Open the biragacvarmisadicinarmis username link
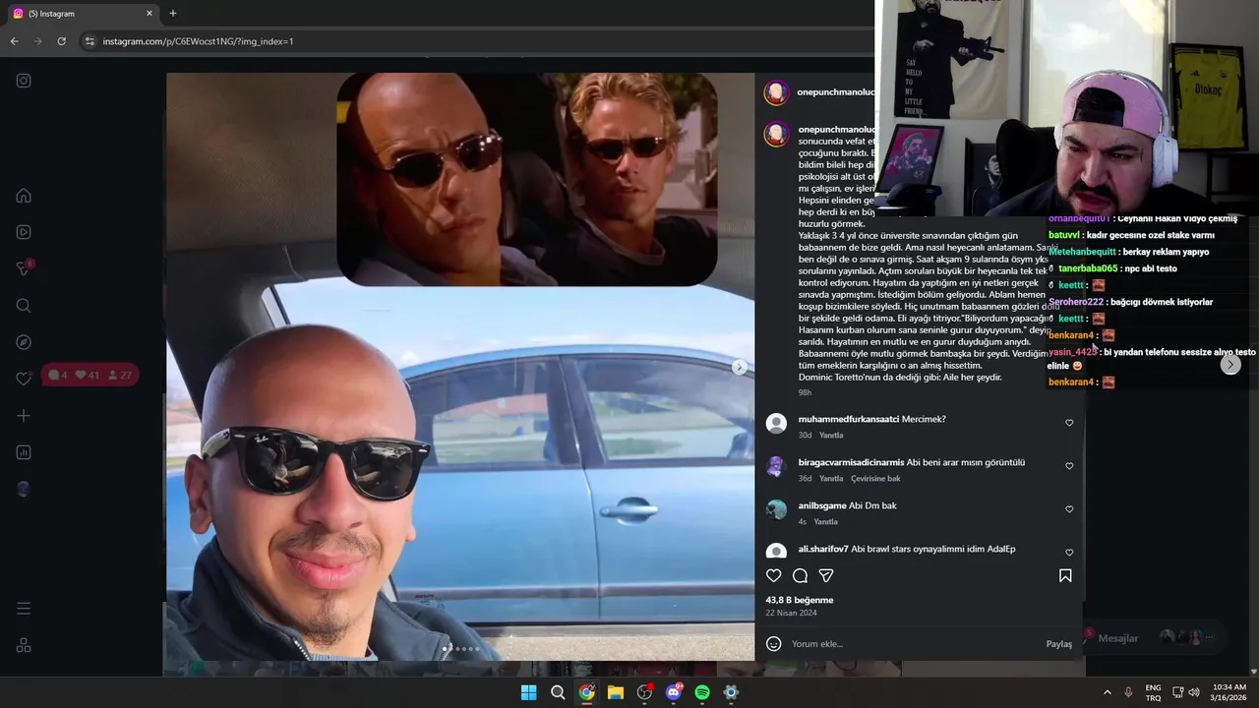Viewport: 1259px width, 708px height. tap(851, 462)
